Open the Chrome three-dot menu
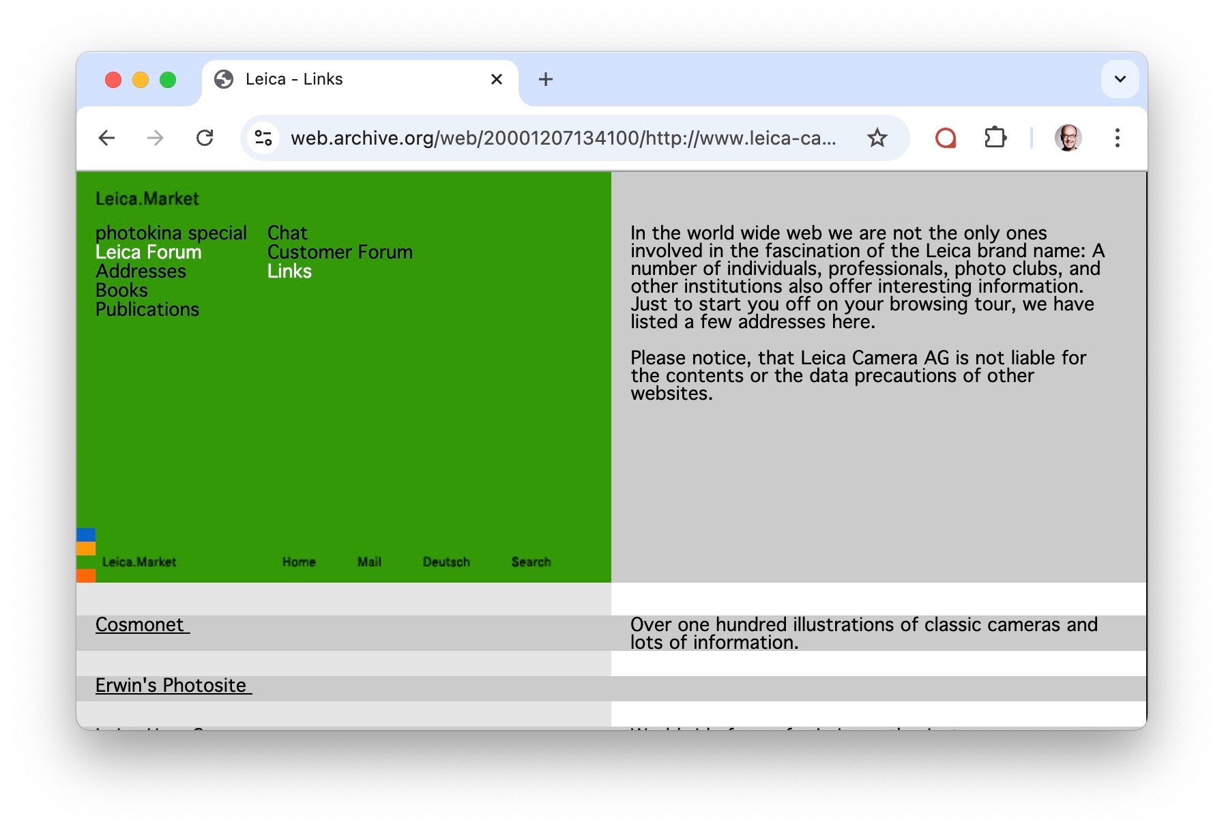Image resolution: width=1224 pixels, height=831 pixels. click(1117, 138)
